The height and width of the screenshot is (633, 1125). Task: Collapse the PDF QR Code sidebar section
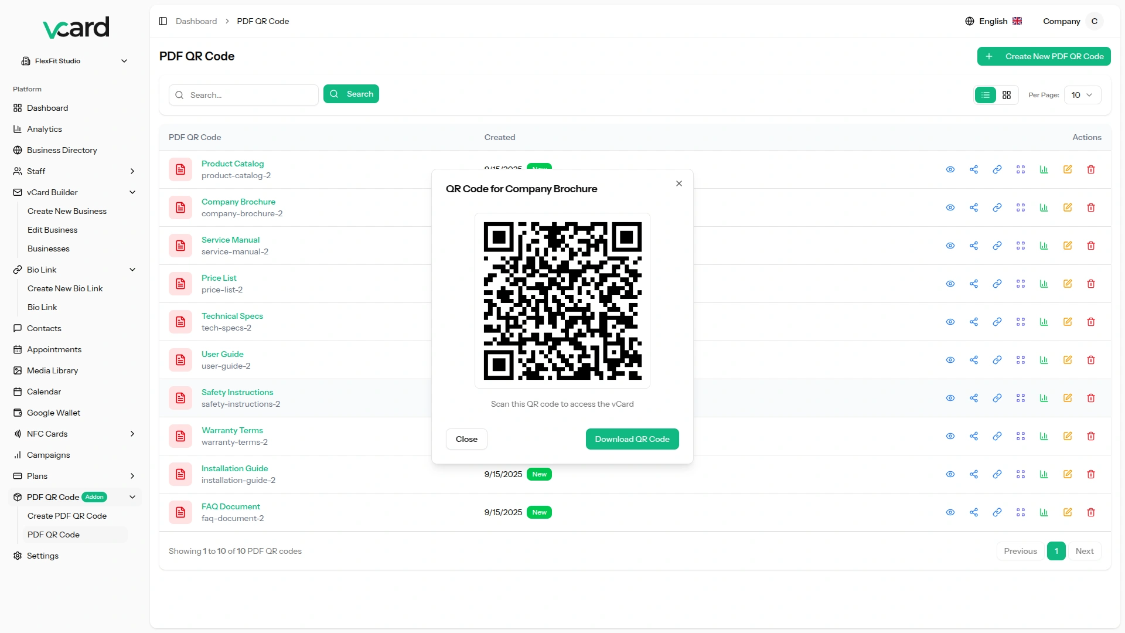point(75,497)
